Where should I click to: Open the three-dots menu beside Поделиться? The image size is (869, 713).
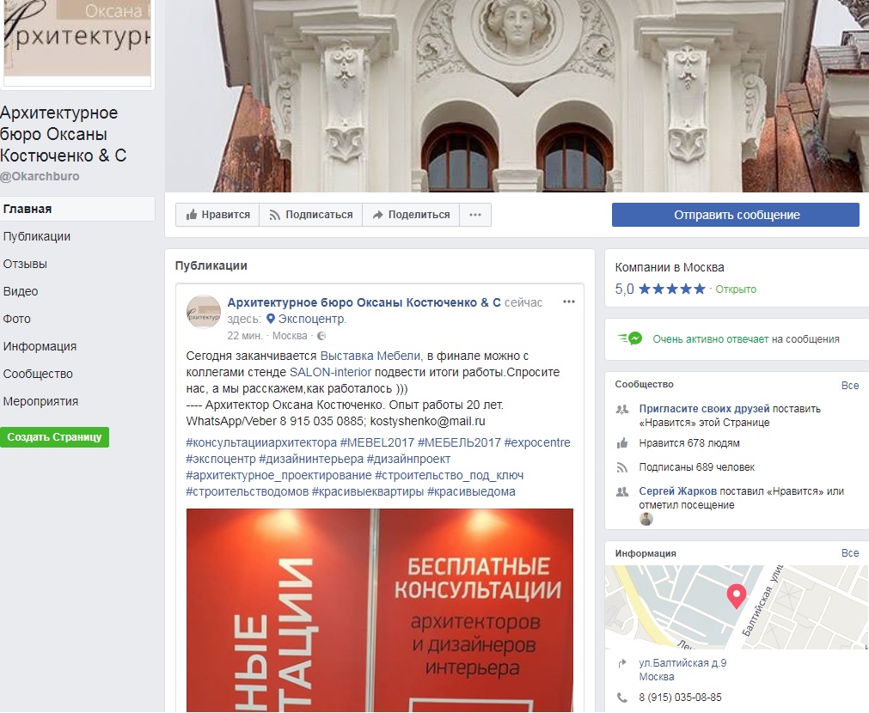tap(475, 215)
